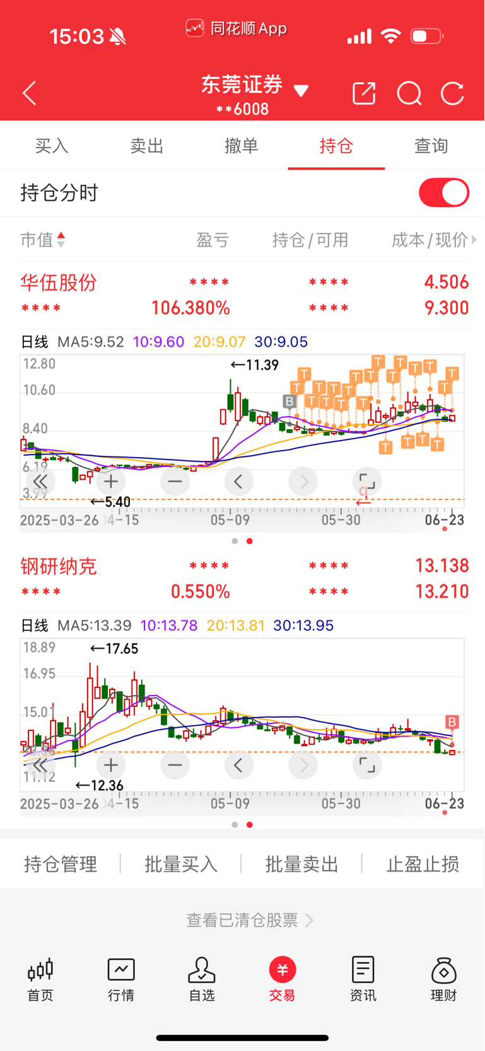Viewport: 485px width, 1051px height.
Task: Expand 成本/现价 column with right arrow
Action: [x=474, y=240]
